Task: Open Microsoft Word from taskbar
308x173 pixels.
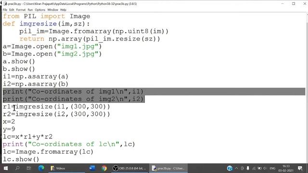Action: [x=92, y=168]
